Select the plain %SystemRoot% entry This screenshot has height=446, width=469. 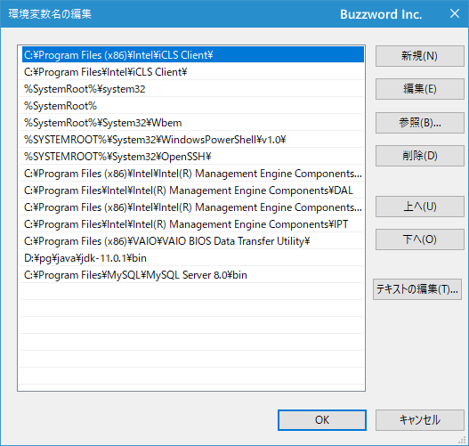[x=191, y=106]
